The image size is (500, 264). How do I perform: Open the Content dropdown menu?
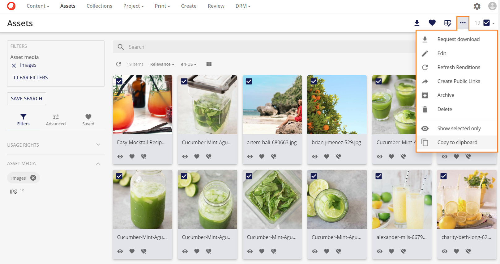[x=38, y=6]
